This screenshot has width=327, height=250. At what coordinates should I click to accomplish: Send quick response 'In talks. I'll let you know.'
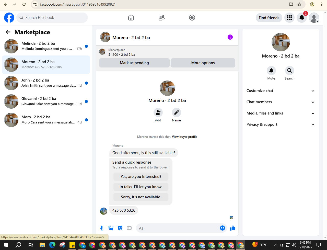[141, 187]
